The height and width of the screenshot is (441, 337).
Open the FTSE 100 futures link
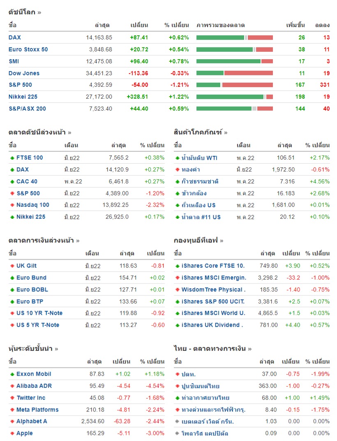[x=30, y=158]
